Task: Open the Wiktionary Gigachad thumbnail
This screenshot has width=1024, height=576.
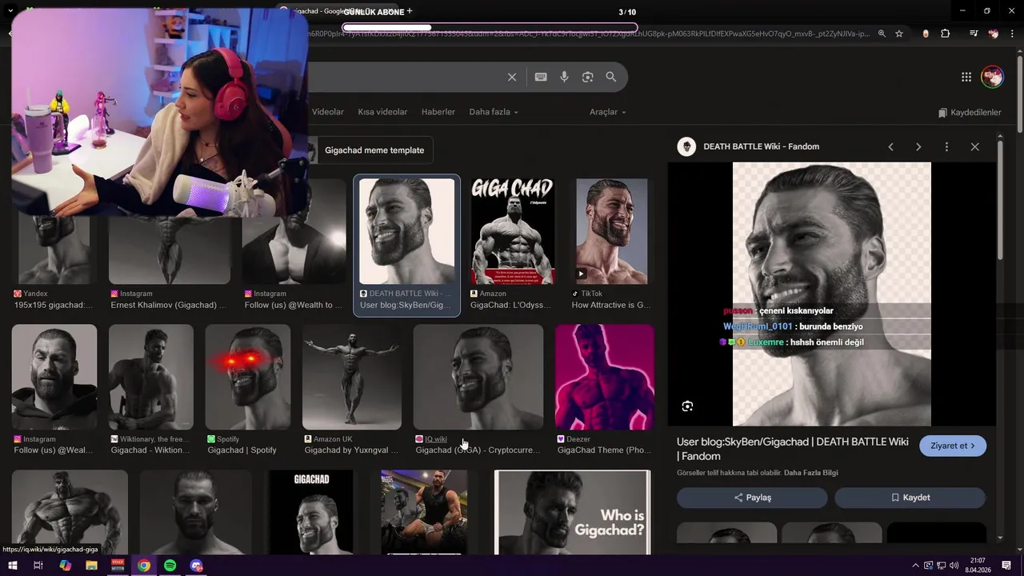Action: pos(150,377)
